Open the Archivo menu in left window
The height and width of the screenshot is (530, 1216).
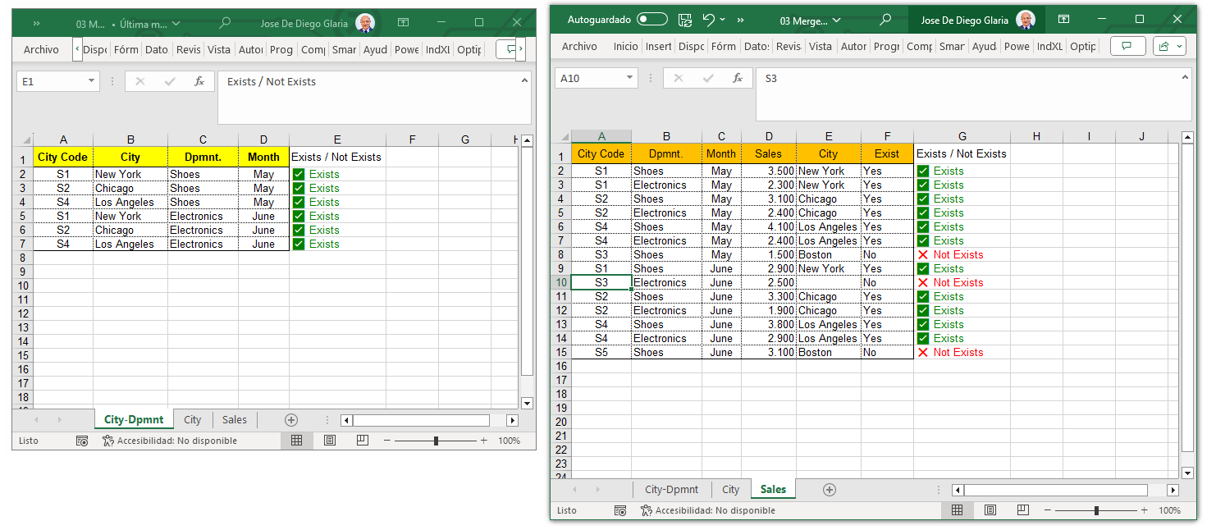click(x=41, y=49)
